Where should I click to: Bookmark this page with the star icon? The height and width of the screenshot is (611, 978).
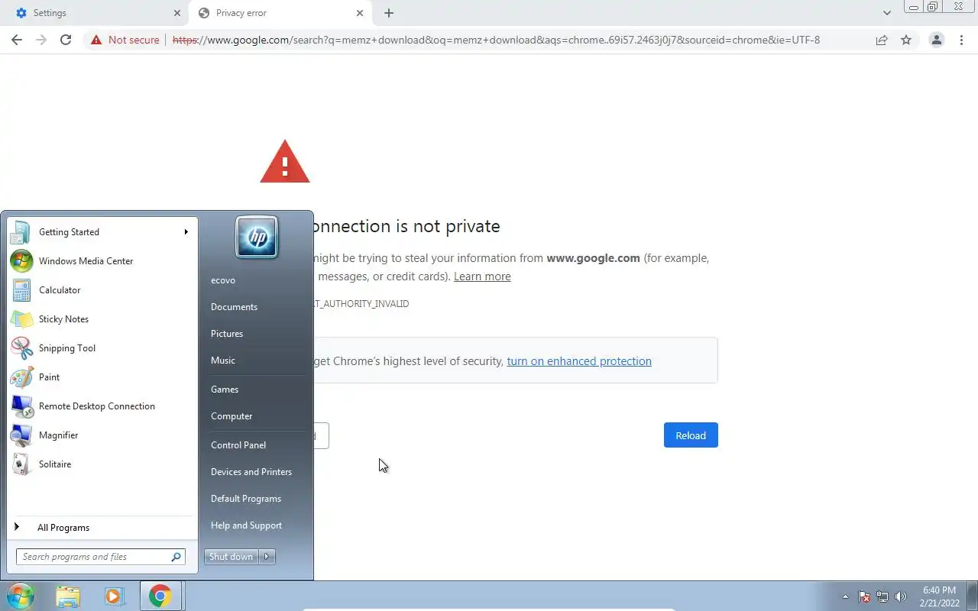[906, 40]
